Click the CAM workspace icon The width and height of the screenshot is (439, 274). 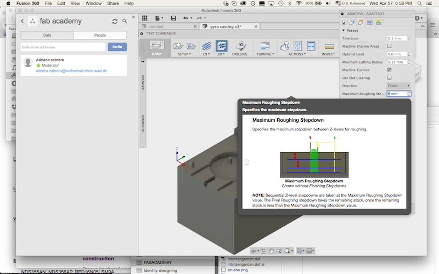[157, 45]
